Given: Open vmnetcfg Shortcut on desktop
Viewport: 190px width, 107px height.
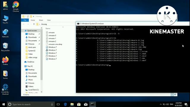Looking at the screenshot, I should click(x=5, y=89).
